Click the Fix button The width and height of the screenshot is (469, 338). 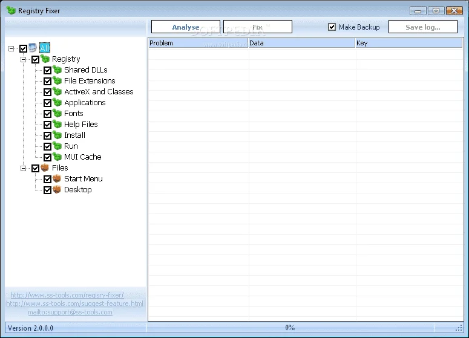(258, 27)
